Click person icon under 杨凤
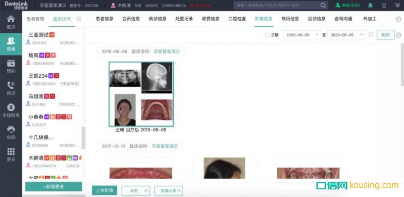 [28, 63]
